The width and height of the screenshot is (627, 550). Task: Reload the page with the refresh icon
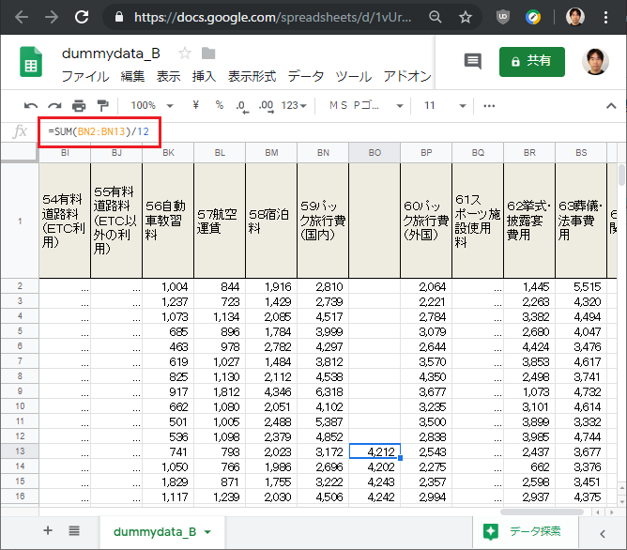pyautogui.click(x=82, y=17)
